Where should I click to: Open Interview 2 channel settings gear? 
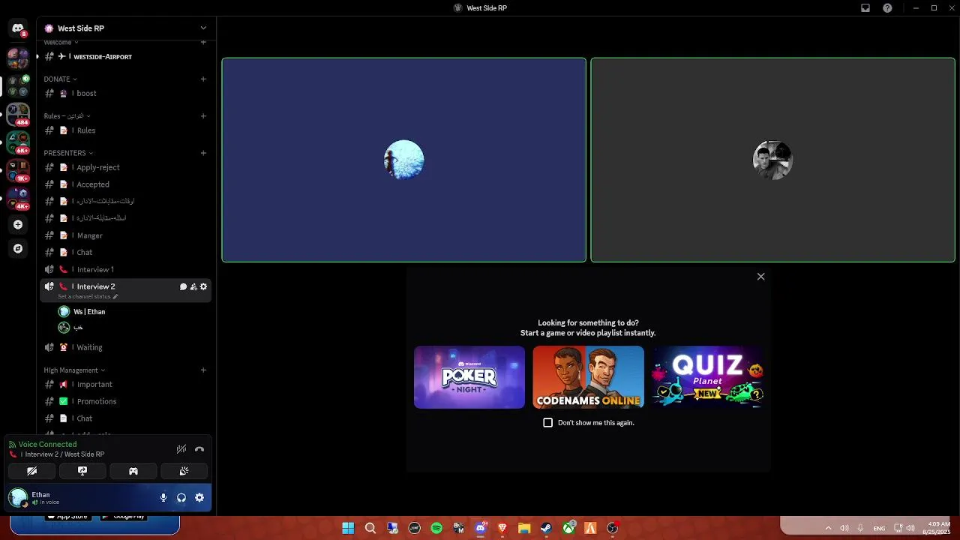(203, 286)
